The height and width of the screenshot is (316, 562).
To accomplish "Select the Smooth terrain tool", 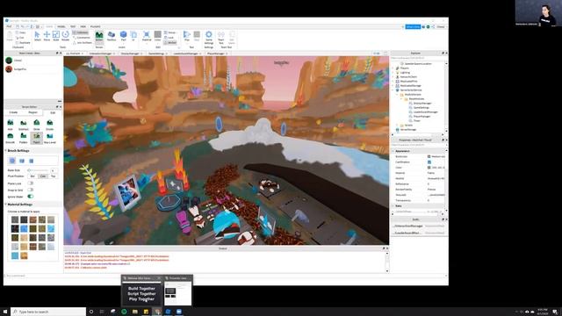I will [x=11, y=138].
